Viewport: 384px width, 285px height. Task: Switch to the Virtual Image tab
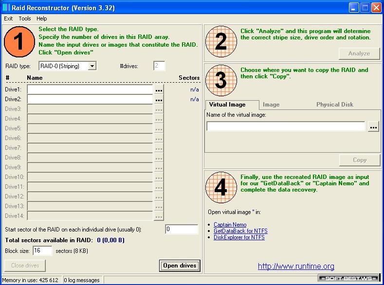227,105
